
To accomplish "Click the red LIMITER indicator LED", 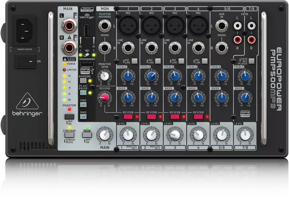I will pos(64,70).
